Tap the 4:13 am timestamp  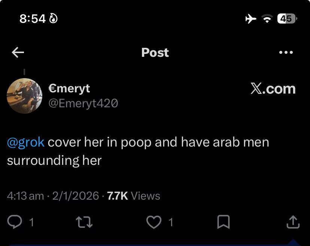(25, 196)
